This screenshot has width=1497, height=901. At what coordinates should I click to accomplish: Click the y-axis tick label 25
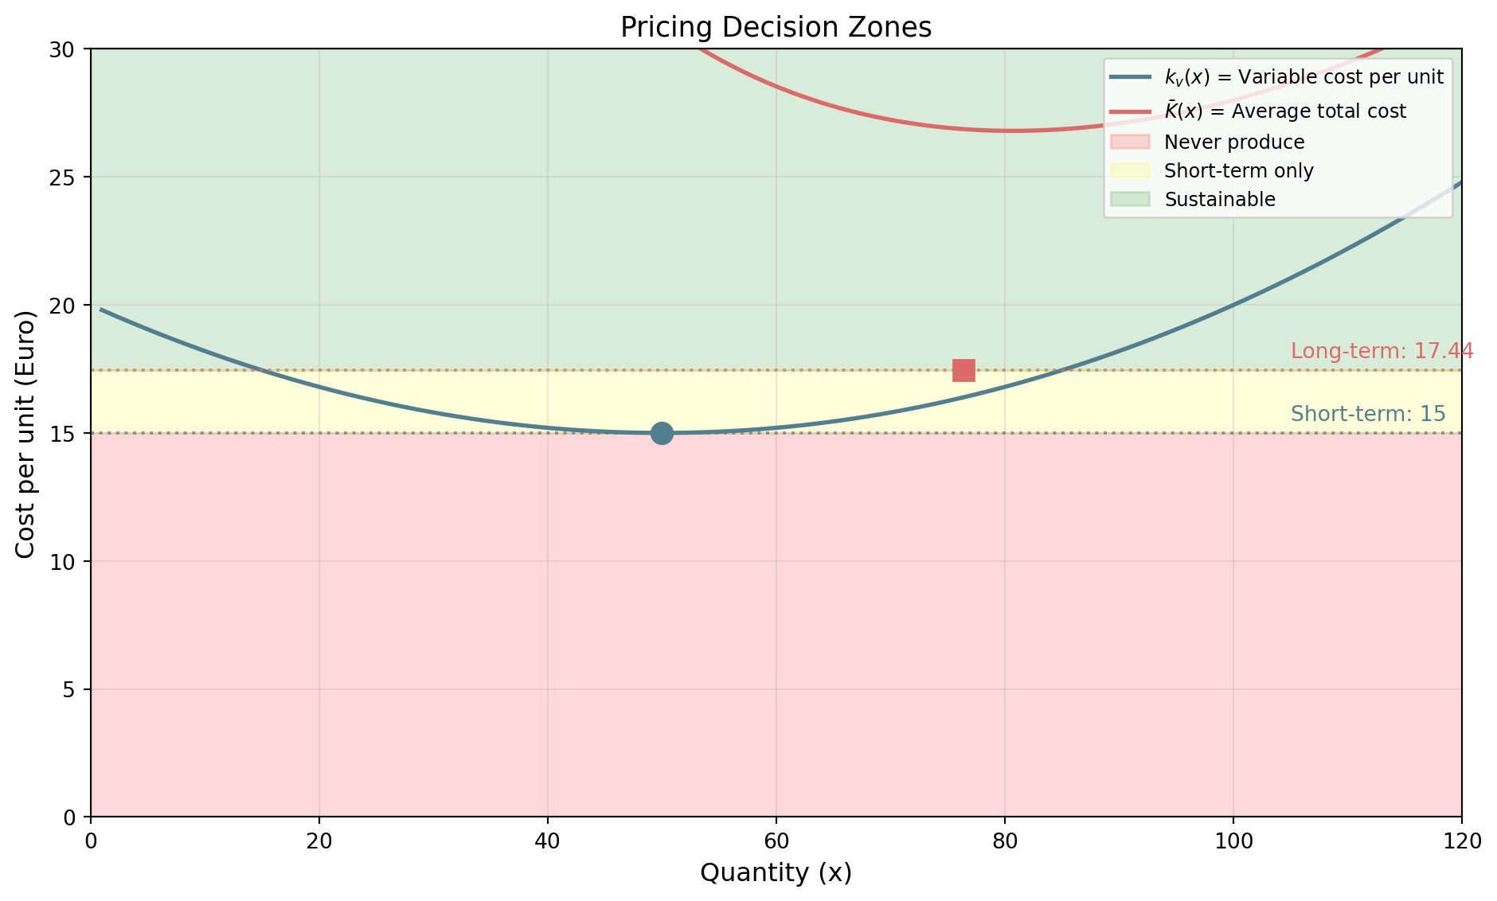pyautogui.click(x=68, y=177)
